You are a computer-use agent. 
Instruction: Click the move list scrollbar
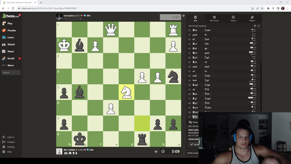point(261,87)
